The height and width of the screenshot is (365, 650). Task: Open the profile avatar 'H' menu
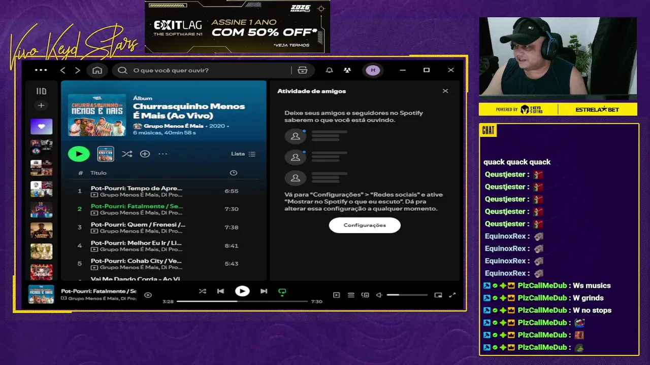click(373, 70)
